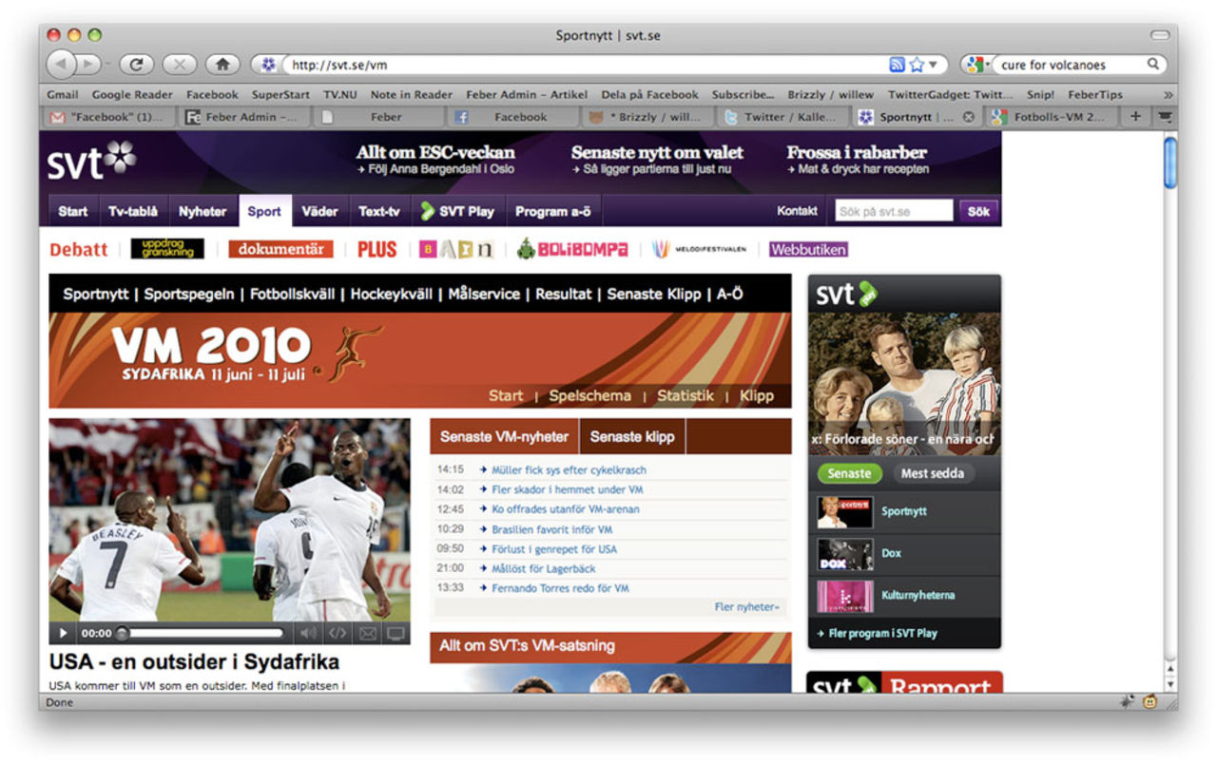Open video fullscreen with monitor icon

click(396, 633)
